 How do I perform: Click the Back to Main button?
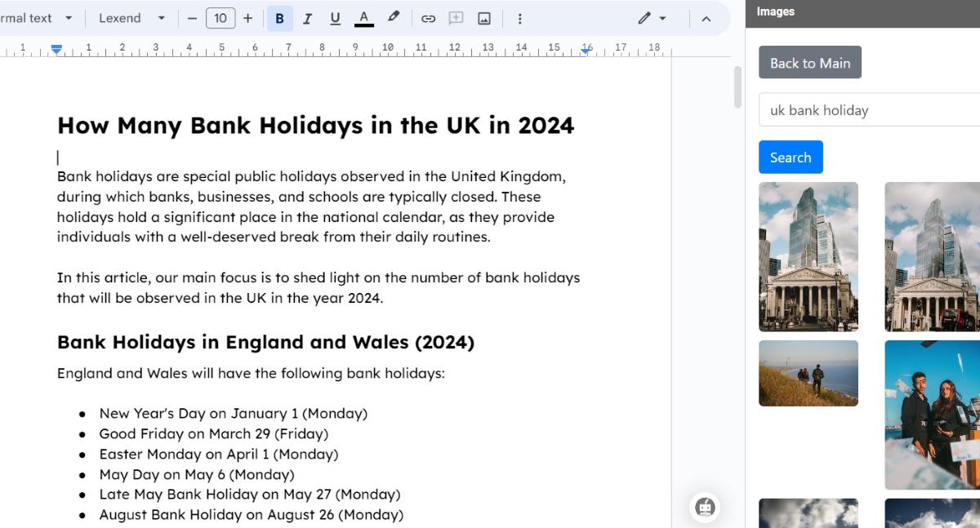[810, 63]
